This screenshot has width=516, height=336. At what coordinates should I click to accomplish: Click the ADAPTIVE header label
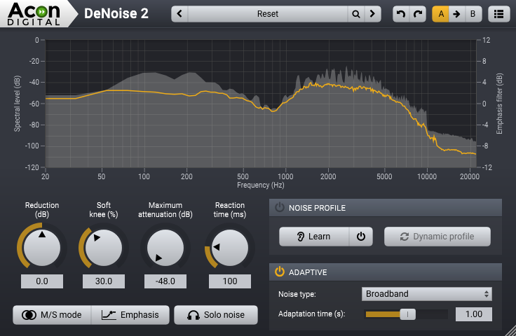click(308, 272)
